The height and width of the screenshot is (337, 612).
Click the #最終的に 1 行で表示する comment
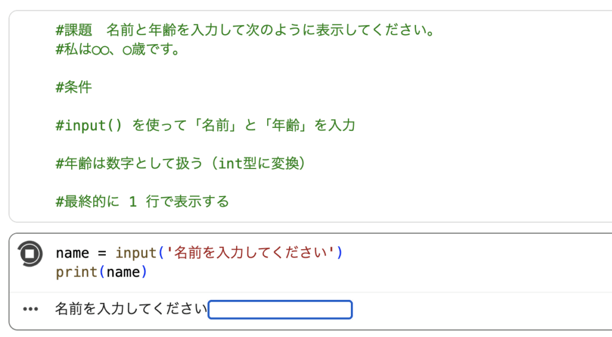point(142,202)
